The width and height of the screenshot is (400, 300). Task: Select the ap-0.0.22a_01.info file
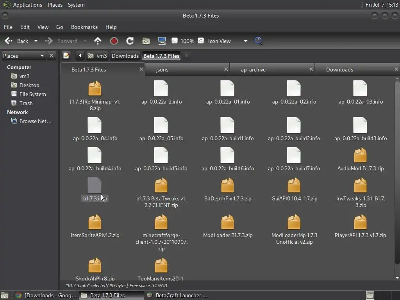click(228, 92)
